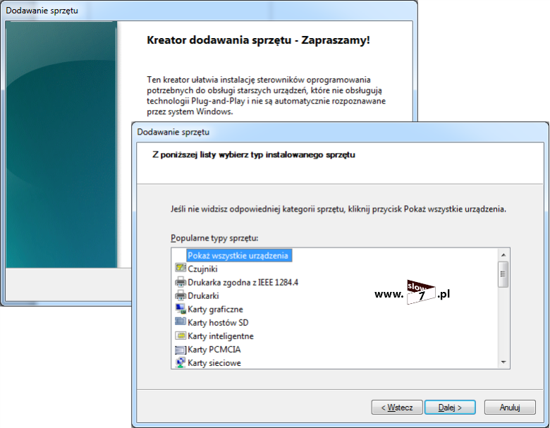
Task: Select "Karty PCMCIA" entry
Action: pos(214,350)
